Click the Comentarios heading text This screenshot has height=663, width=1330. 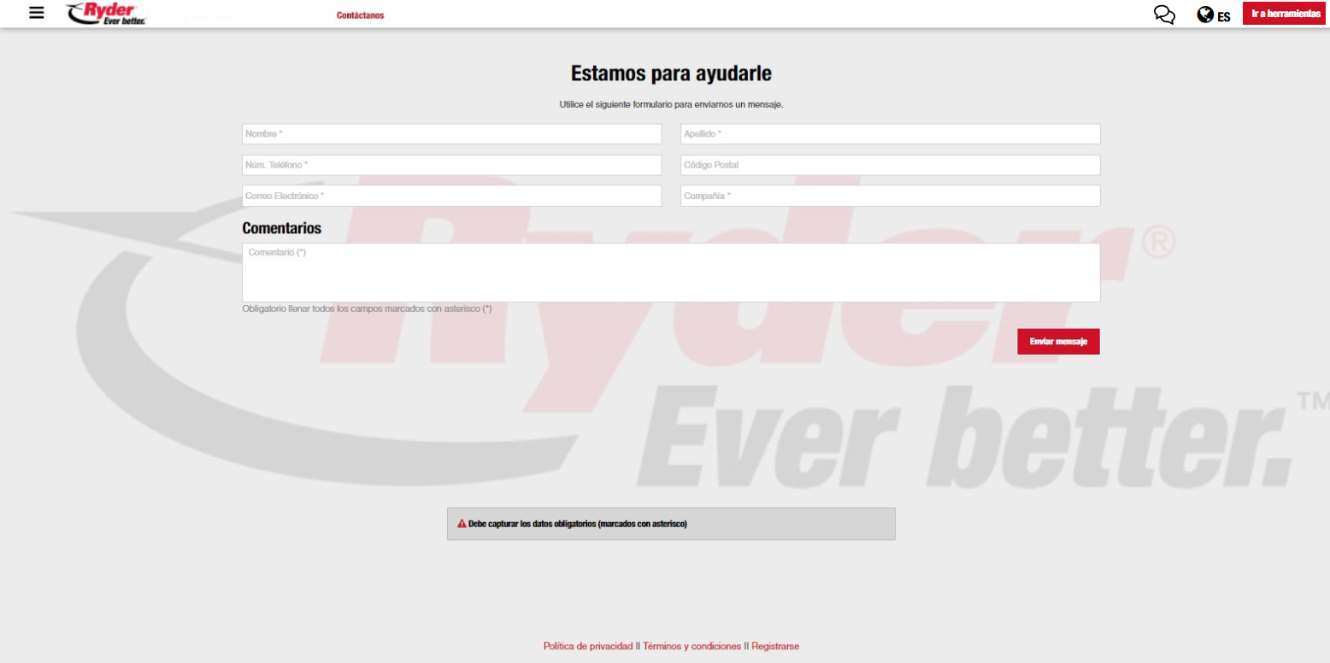click(x=282, y=228)
